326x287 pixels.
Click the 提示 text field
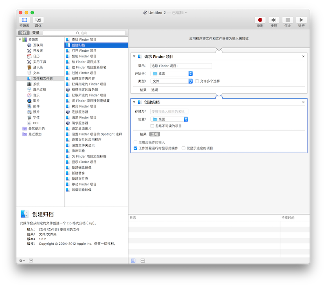[x=181, y=66]
